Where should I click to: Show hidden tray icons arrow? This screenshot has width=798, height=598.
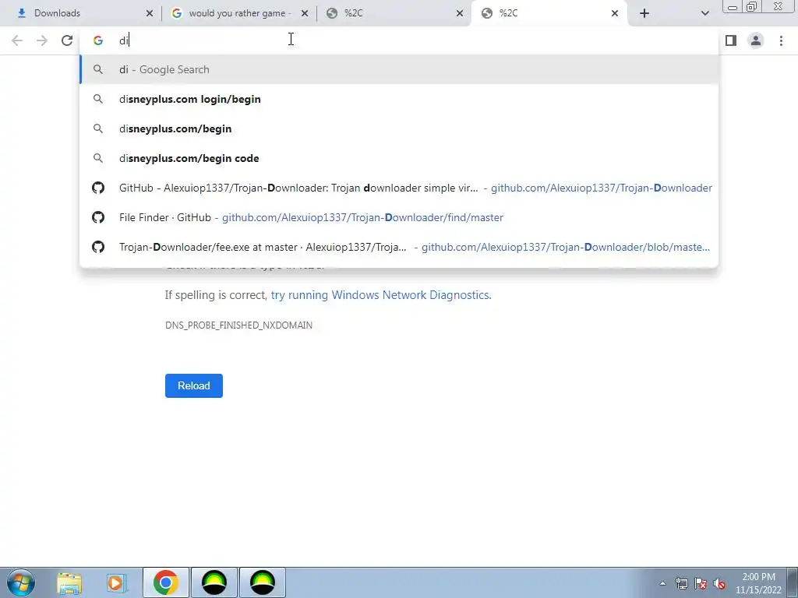[662, 583]
